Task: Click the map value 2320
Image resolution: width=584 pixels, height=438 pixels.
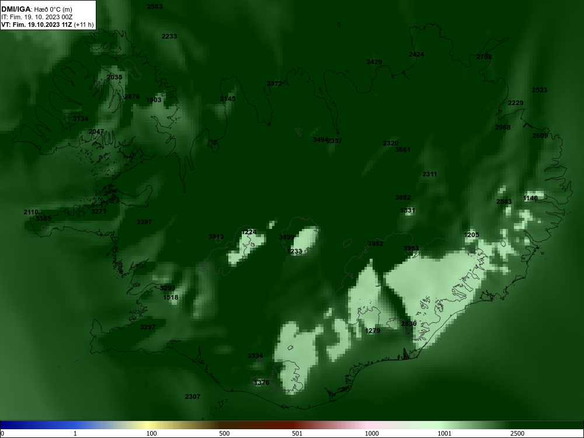Action: pos(391,143)
